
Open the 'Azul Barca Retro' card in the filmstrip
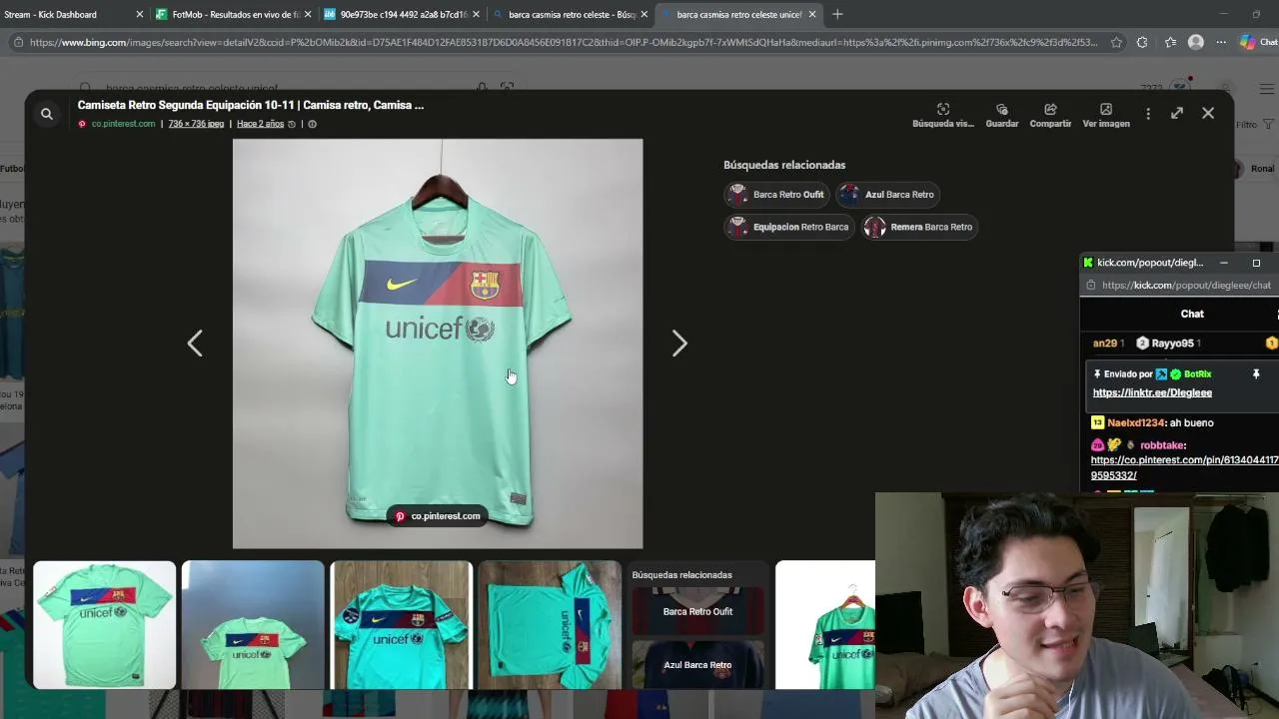click(698, 664)
